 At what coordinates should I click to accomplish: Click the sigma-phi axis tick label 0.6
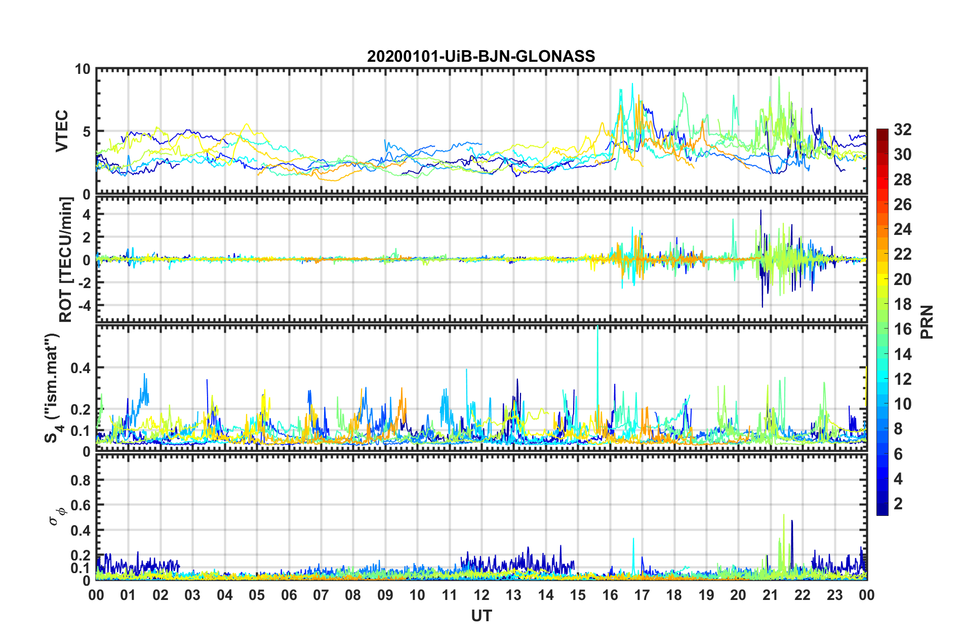pyautogui.click(x=81, y=505)
